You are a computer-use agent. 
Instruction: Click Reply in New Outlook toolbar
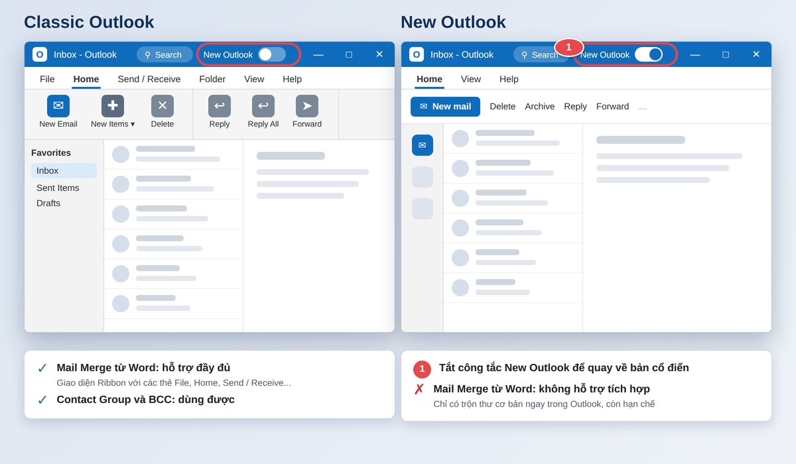point(576,107)
